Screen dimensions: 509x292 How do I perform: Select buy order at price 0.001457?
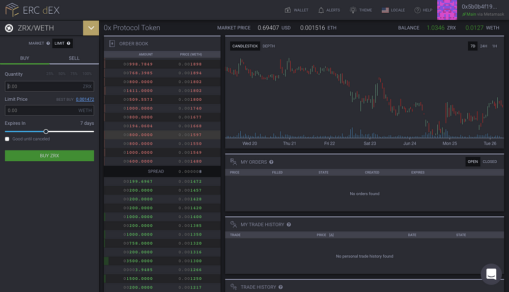pyautogui.click(x=162, y=190)
